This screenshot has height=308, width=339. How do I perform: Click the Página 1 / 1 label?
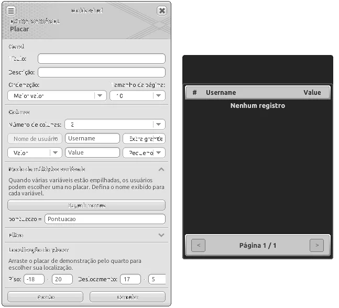click(x=258, y=246)
